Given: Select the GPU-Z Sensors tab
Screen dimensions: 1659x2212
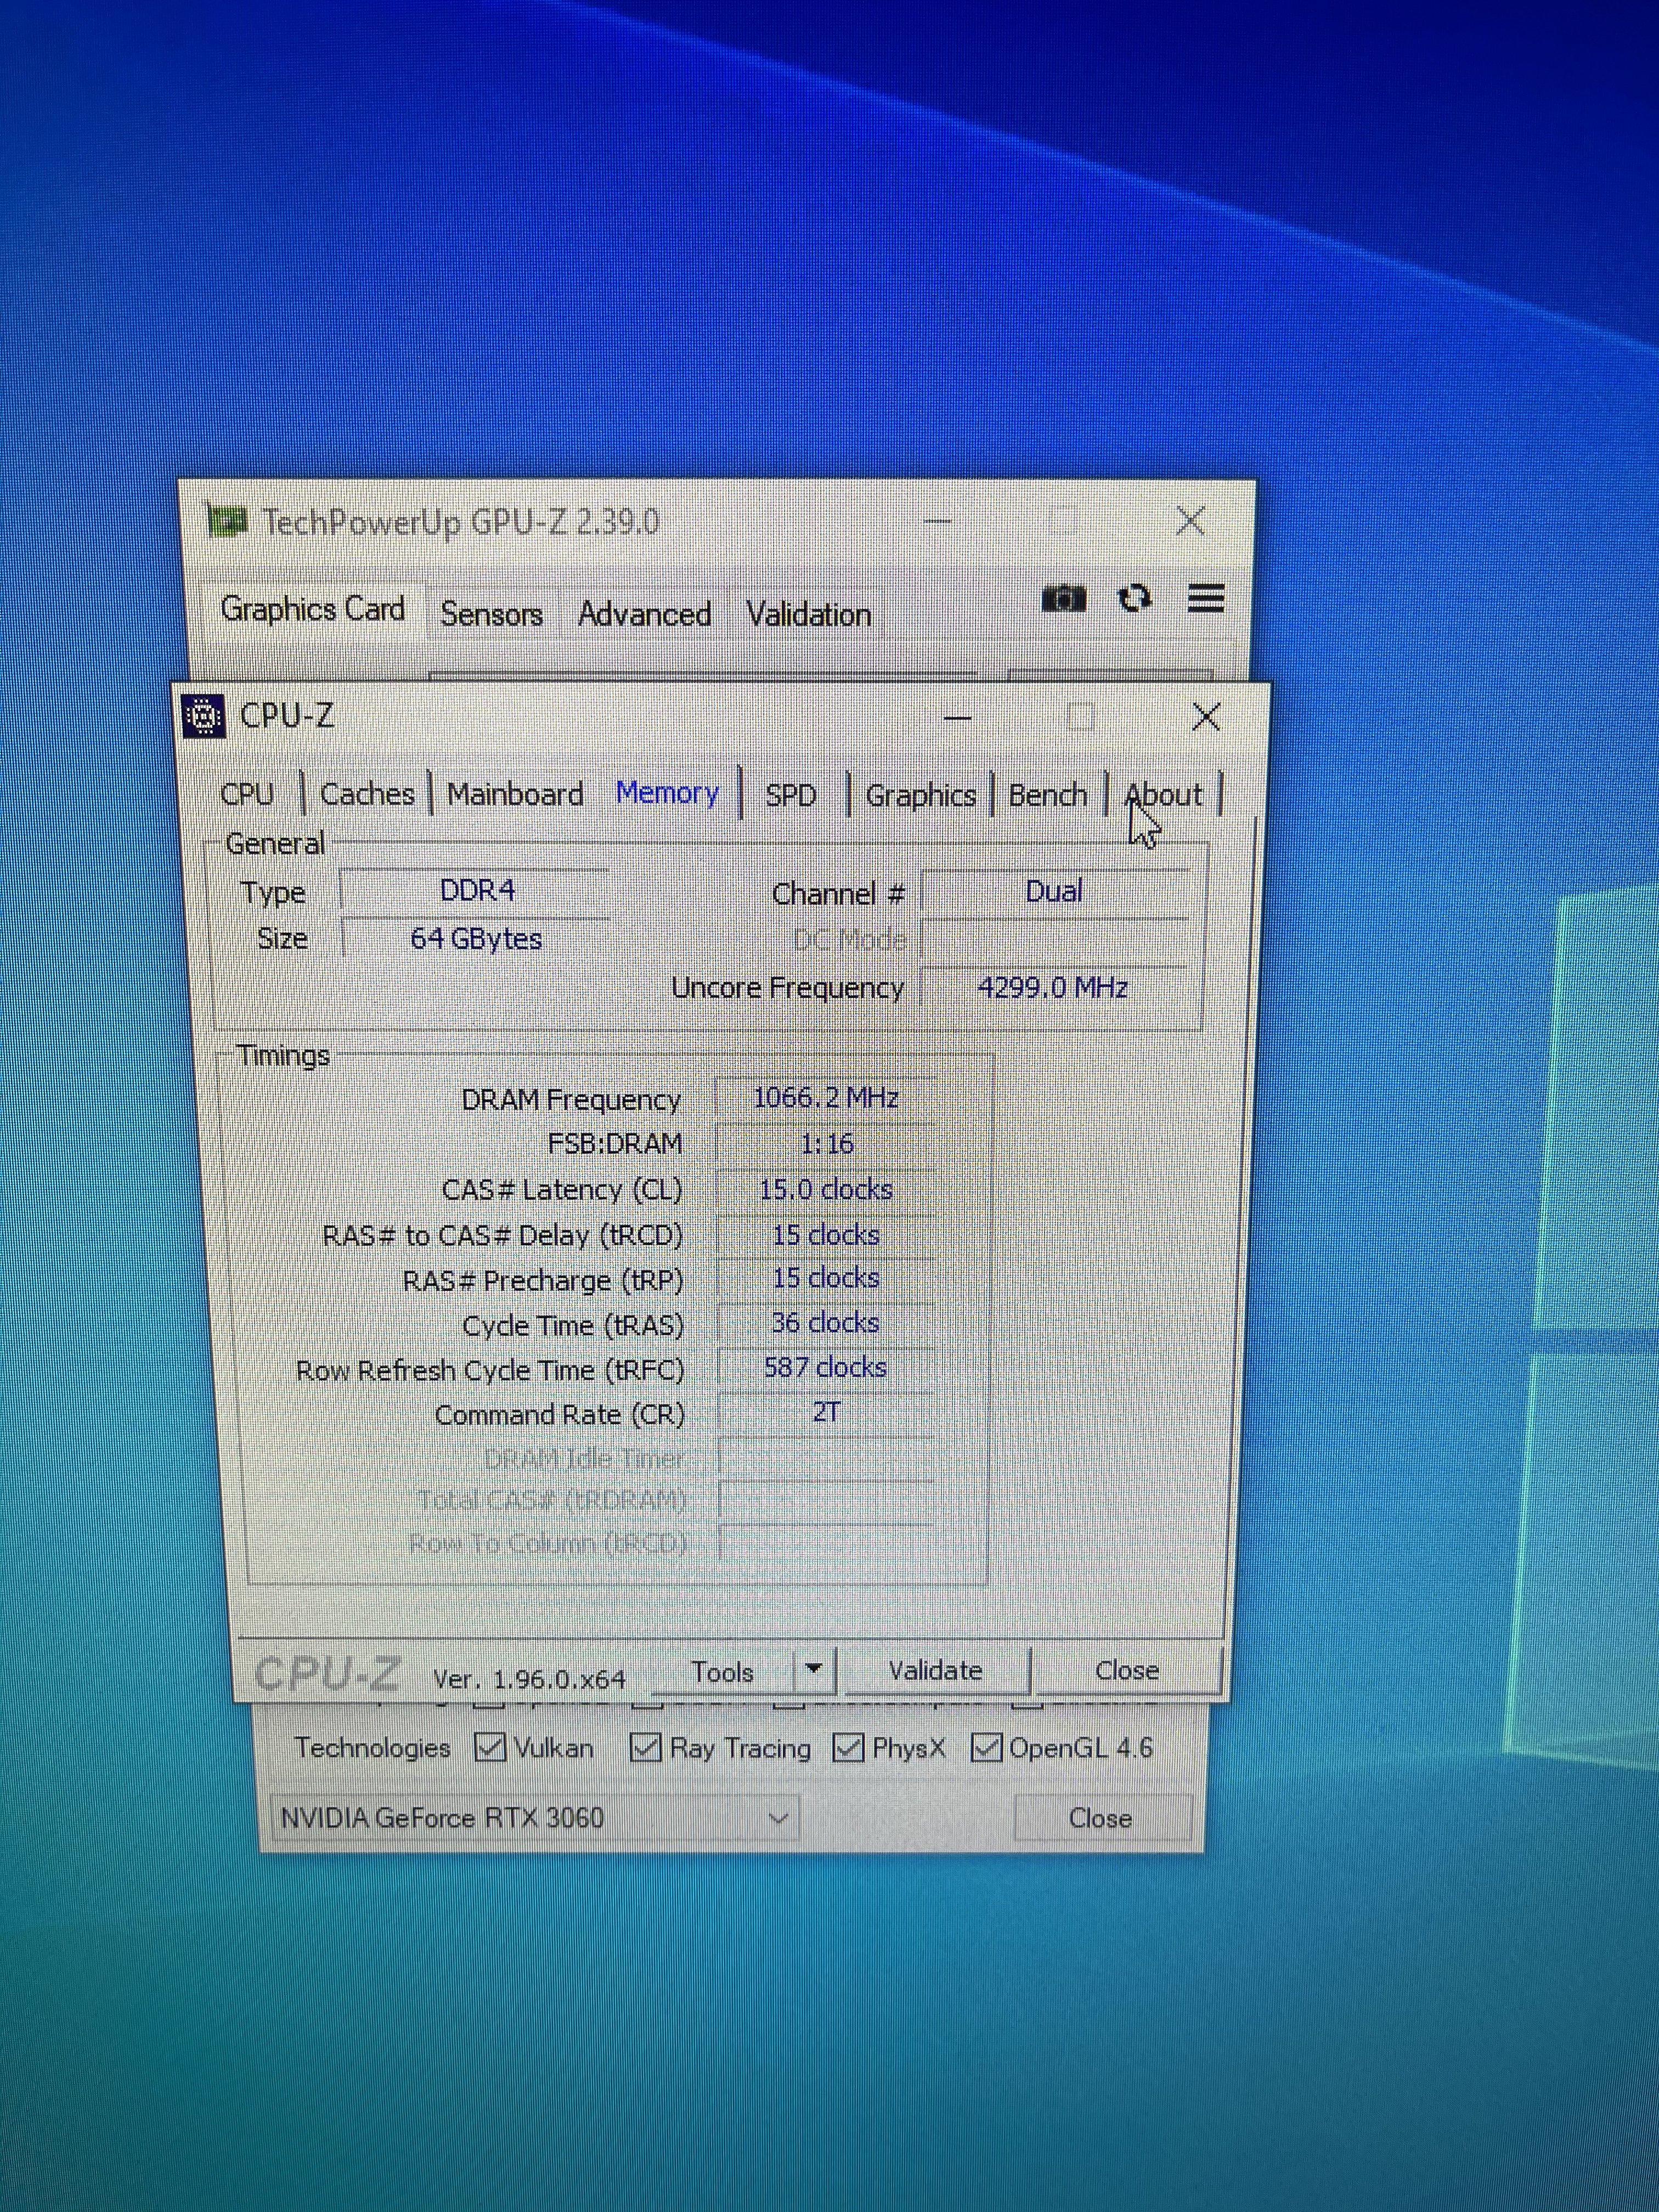Looking at the screenshot, I should click(x=491, y=613).
